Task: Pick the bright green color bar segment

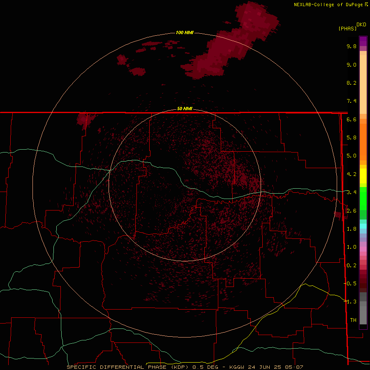Action: pos(363,198)
